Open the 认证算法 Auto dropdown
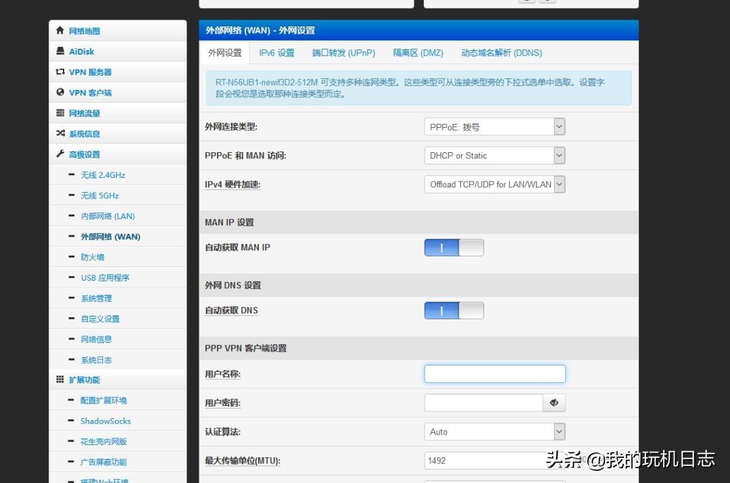The width and height of the screenshot is (730, 483). coord(494,432)
